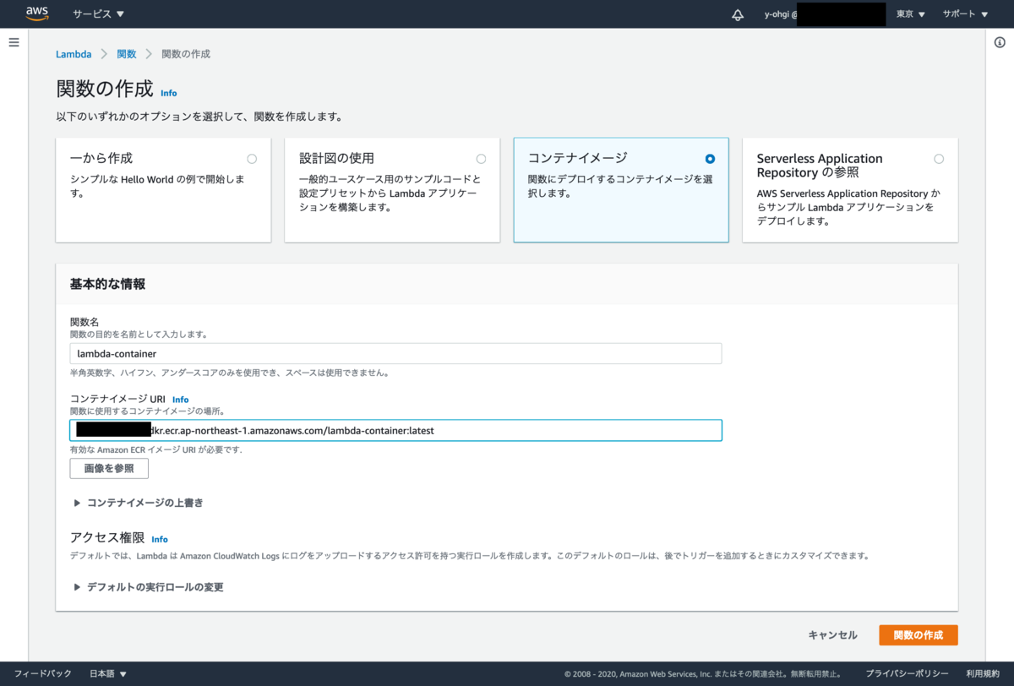This screenshot has height=686, width=1014.
Task: Click the コンテナイメージ URI input field
Action: [x=395, y=430]
